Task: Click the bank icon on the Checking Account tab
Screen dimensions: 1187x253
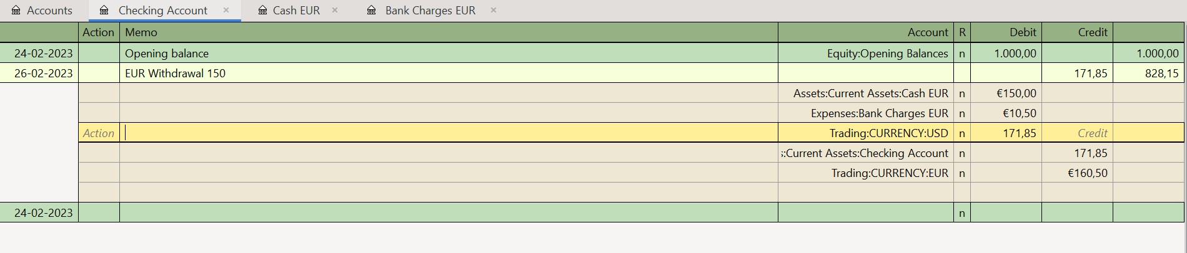Action: tap(104, 11)
